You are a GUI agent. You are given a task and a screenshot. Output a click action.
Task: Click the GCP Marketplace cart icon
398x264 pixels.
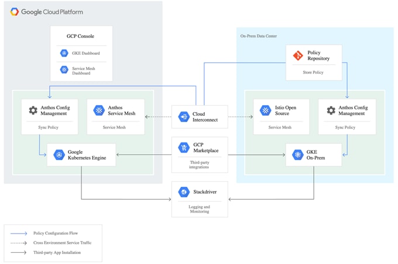(184, 147)
